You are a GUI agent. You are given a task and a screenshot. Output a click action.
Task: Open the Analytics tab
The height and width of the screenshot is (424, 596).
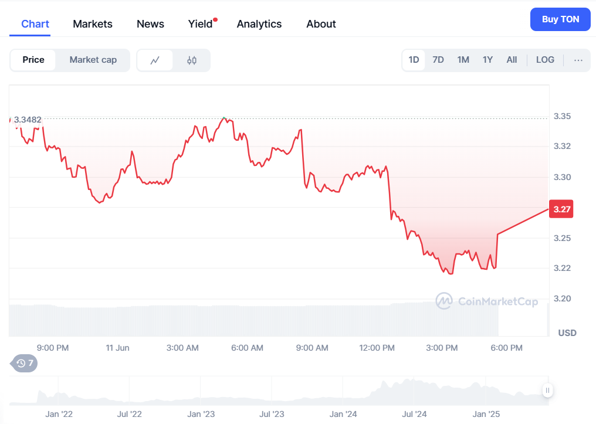point(259,24)
